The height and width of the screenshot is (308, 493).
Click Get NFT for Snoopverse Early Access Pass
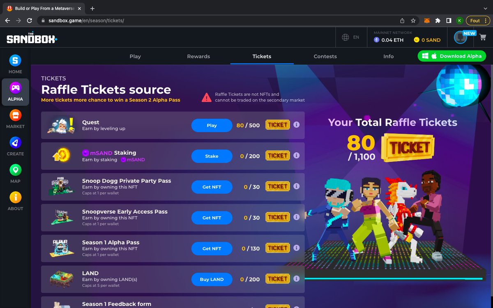(x=212, y=218)
